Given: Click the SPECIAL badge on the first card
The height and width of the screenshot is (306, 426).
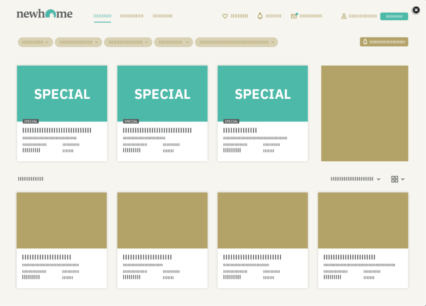Looking at the screenshot, I should (x=31, y=122).
